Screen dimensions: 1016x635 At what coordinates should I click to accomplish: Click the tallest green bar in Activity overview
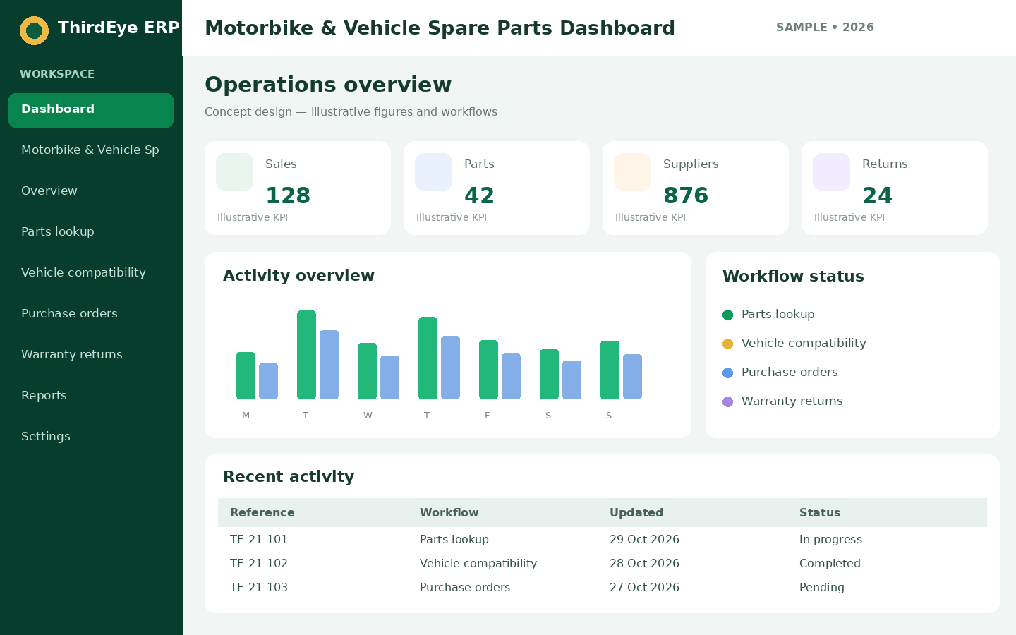[306, 355]
